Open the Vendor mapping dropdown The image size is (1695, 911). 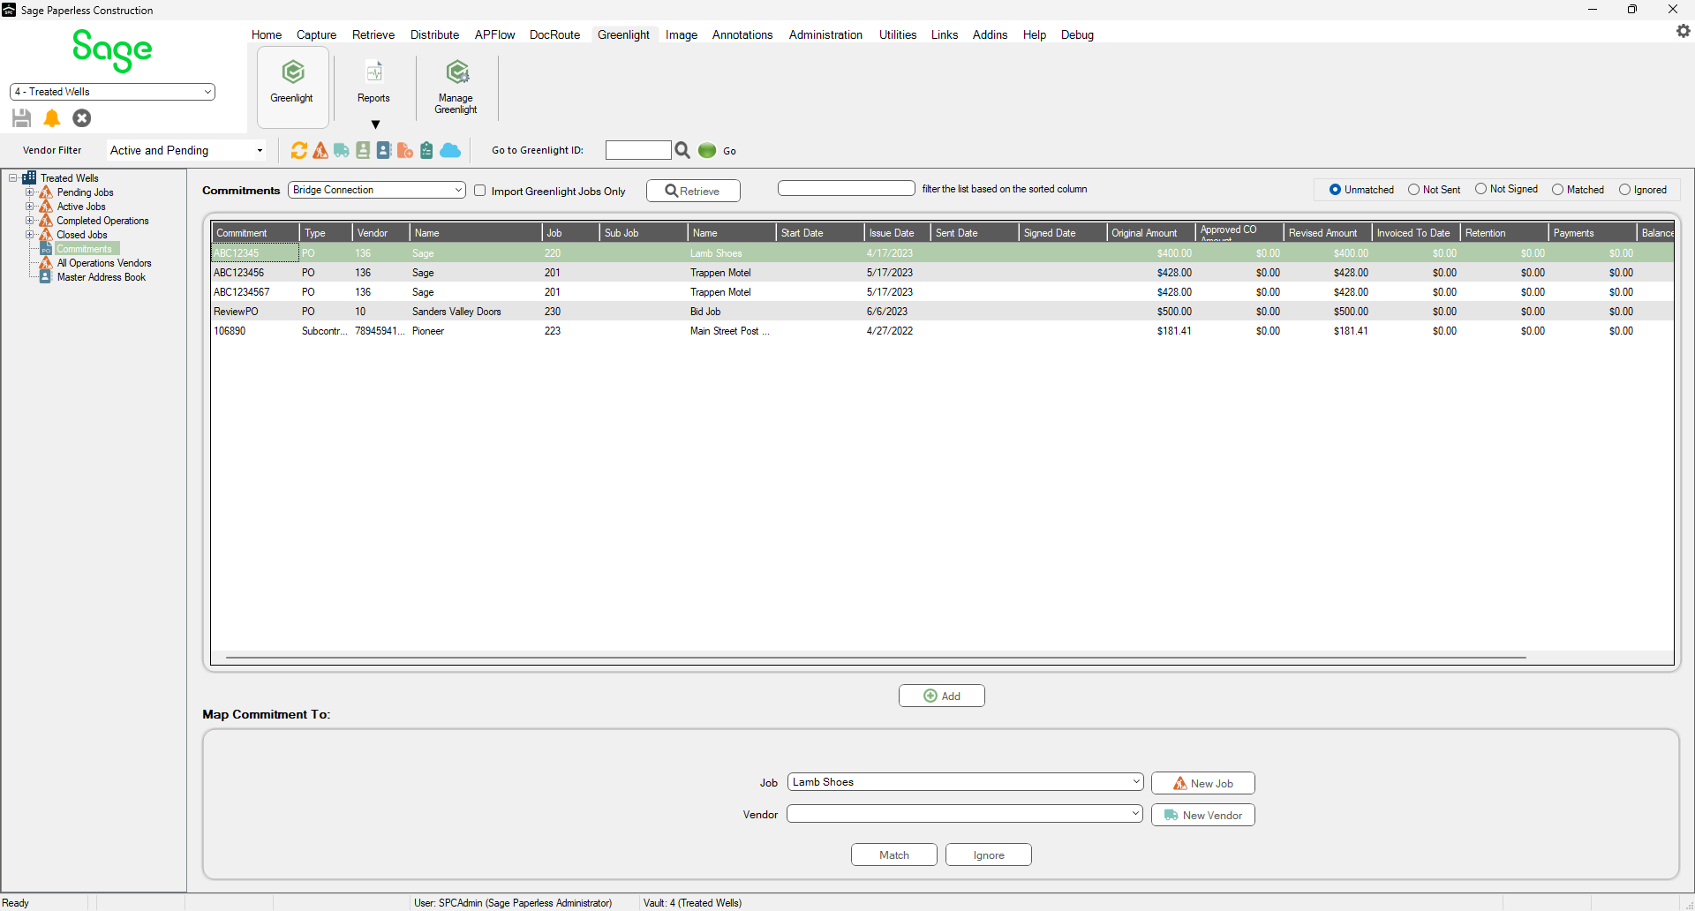coord(965,814)
